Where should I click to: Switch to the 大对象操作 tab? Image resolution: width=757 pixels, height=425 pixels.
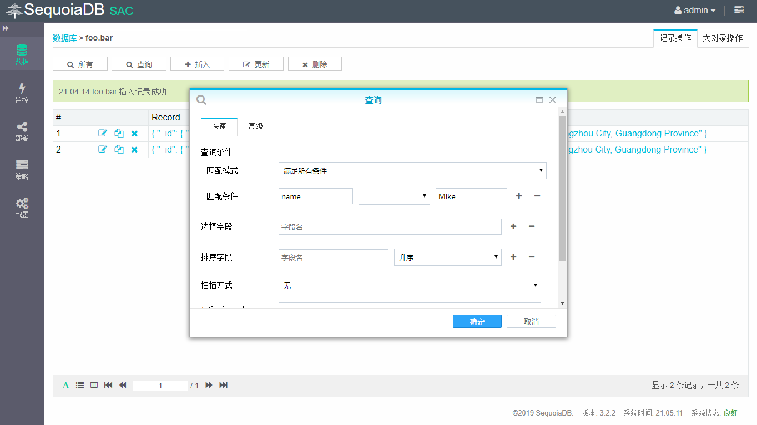pos(723,38)
